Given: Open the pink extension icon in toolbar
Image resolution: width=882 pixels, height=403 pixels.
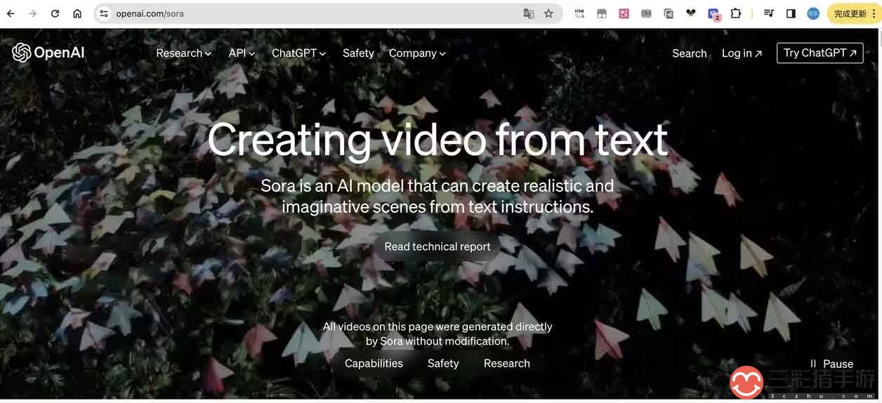Looking at the screenshot, I should tap(624, 13).
